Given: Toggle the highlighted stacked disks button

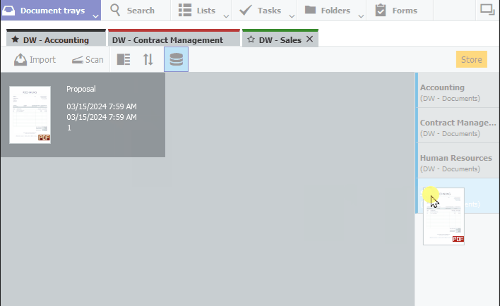Looking at the screenshot, I should [176, 60].
